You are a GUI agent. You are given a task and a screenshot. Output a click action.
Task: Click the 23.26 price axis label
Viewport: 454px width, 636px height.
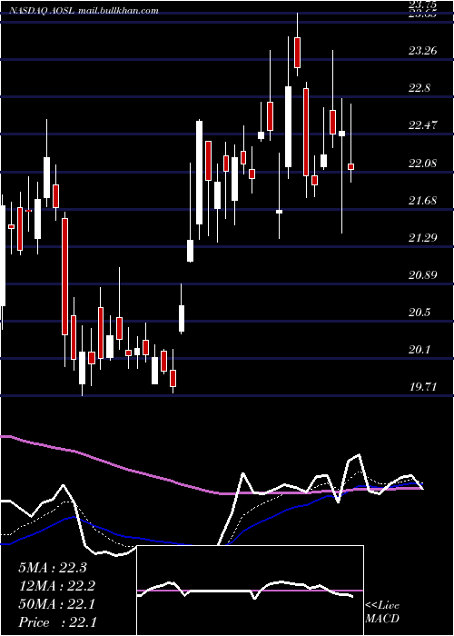pyautogui.click(x=423, y=51)
